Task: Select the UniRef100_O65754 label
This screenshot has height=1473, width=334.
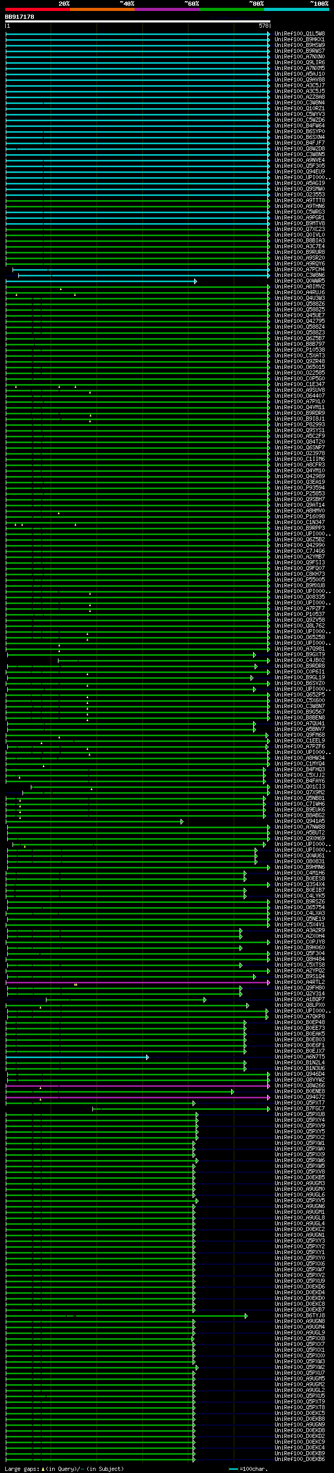Action: click(300, 908)
